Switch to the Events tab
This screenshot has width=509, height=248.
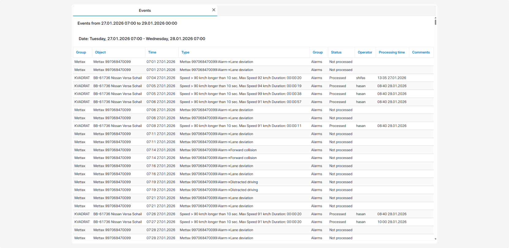coord(145,10)
